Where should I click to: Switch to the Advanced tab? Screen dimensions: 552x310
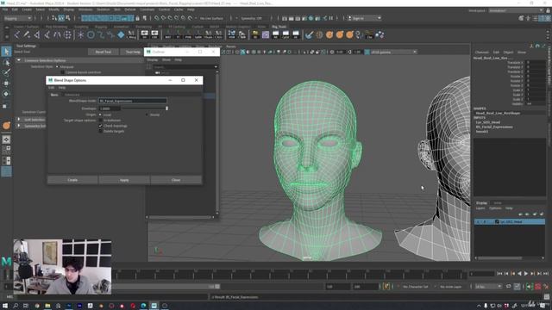(x=72, y=95)
